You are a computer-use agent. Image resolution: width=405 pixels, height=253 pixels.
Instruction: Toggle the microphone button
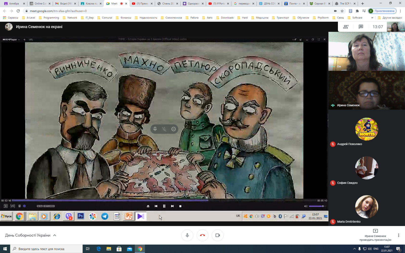(x=187, y=235)
